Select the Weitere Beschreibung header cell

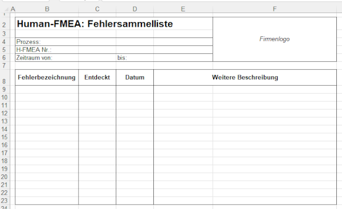(x=245, y=78)
